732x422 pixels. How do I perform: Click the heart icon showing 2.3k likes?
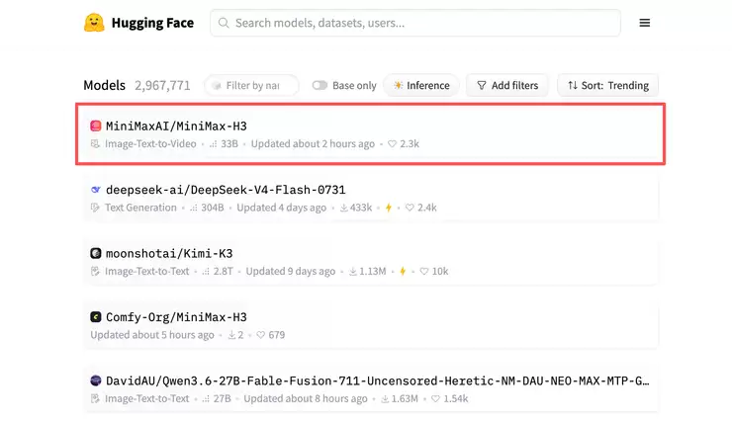392,143
